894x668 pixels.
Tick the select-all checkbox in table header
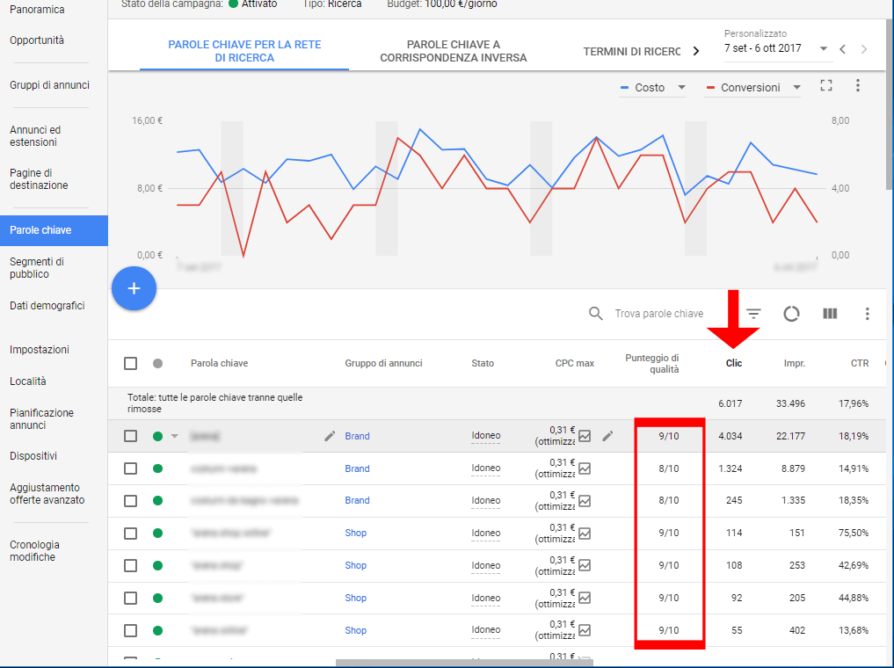131,363
